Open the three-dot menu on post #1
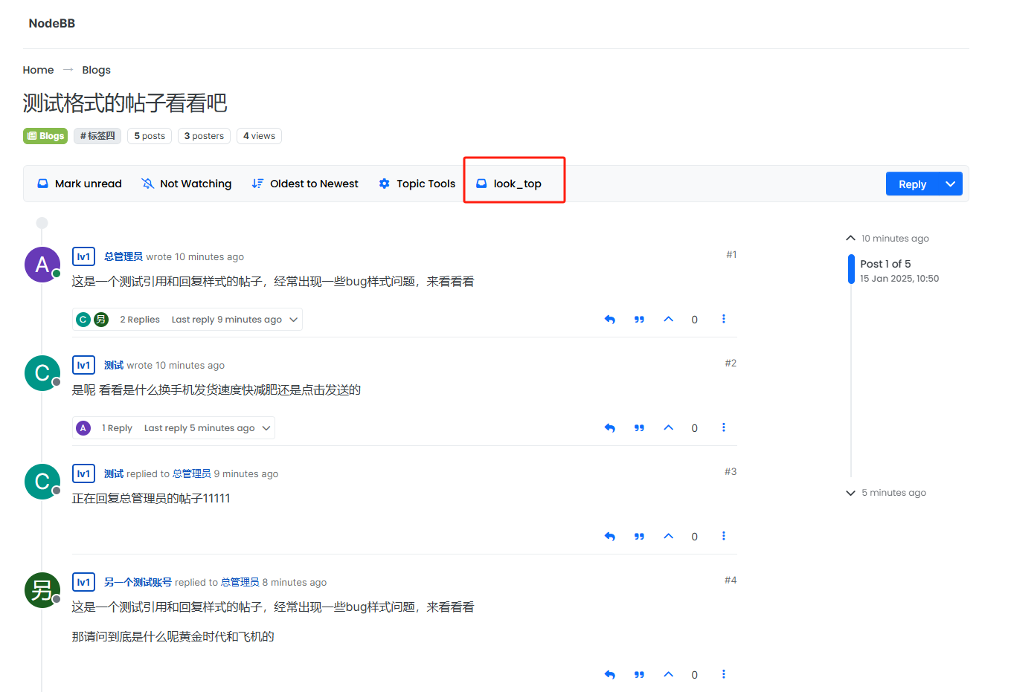This screenshot has width=1011, height=692. [x=723, y=319]
